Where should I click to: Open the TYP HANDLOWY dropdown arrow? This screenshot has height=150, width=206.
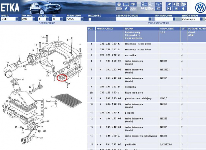click(x=174, y=19)
